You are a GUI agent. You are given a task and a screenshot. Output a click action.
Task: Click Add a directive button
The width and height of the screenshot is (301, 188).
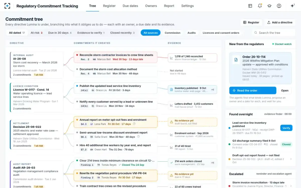[280, 22]
